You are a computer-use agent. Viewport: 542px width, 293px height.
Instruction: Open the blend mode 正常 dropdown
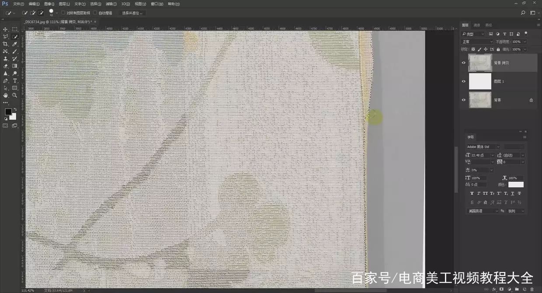[477, 42]
